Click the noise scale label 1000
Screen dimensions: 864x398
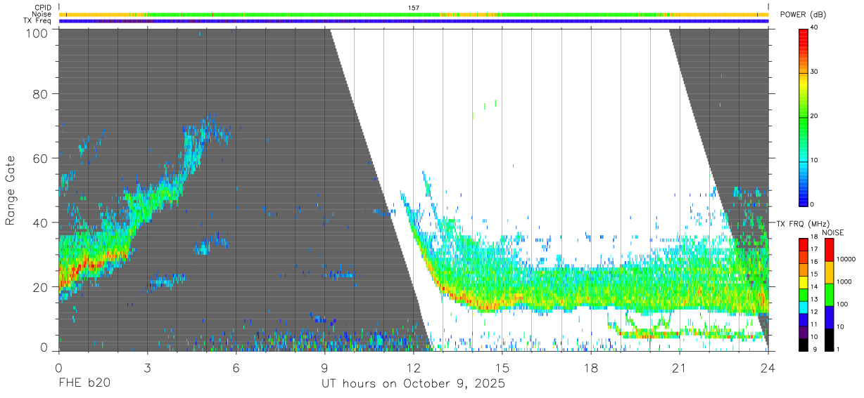[x=844, y=282]
